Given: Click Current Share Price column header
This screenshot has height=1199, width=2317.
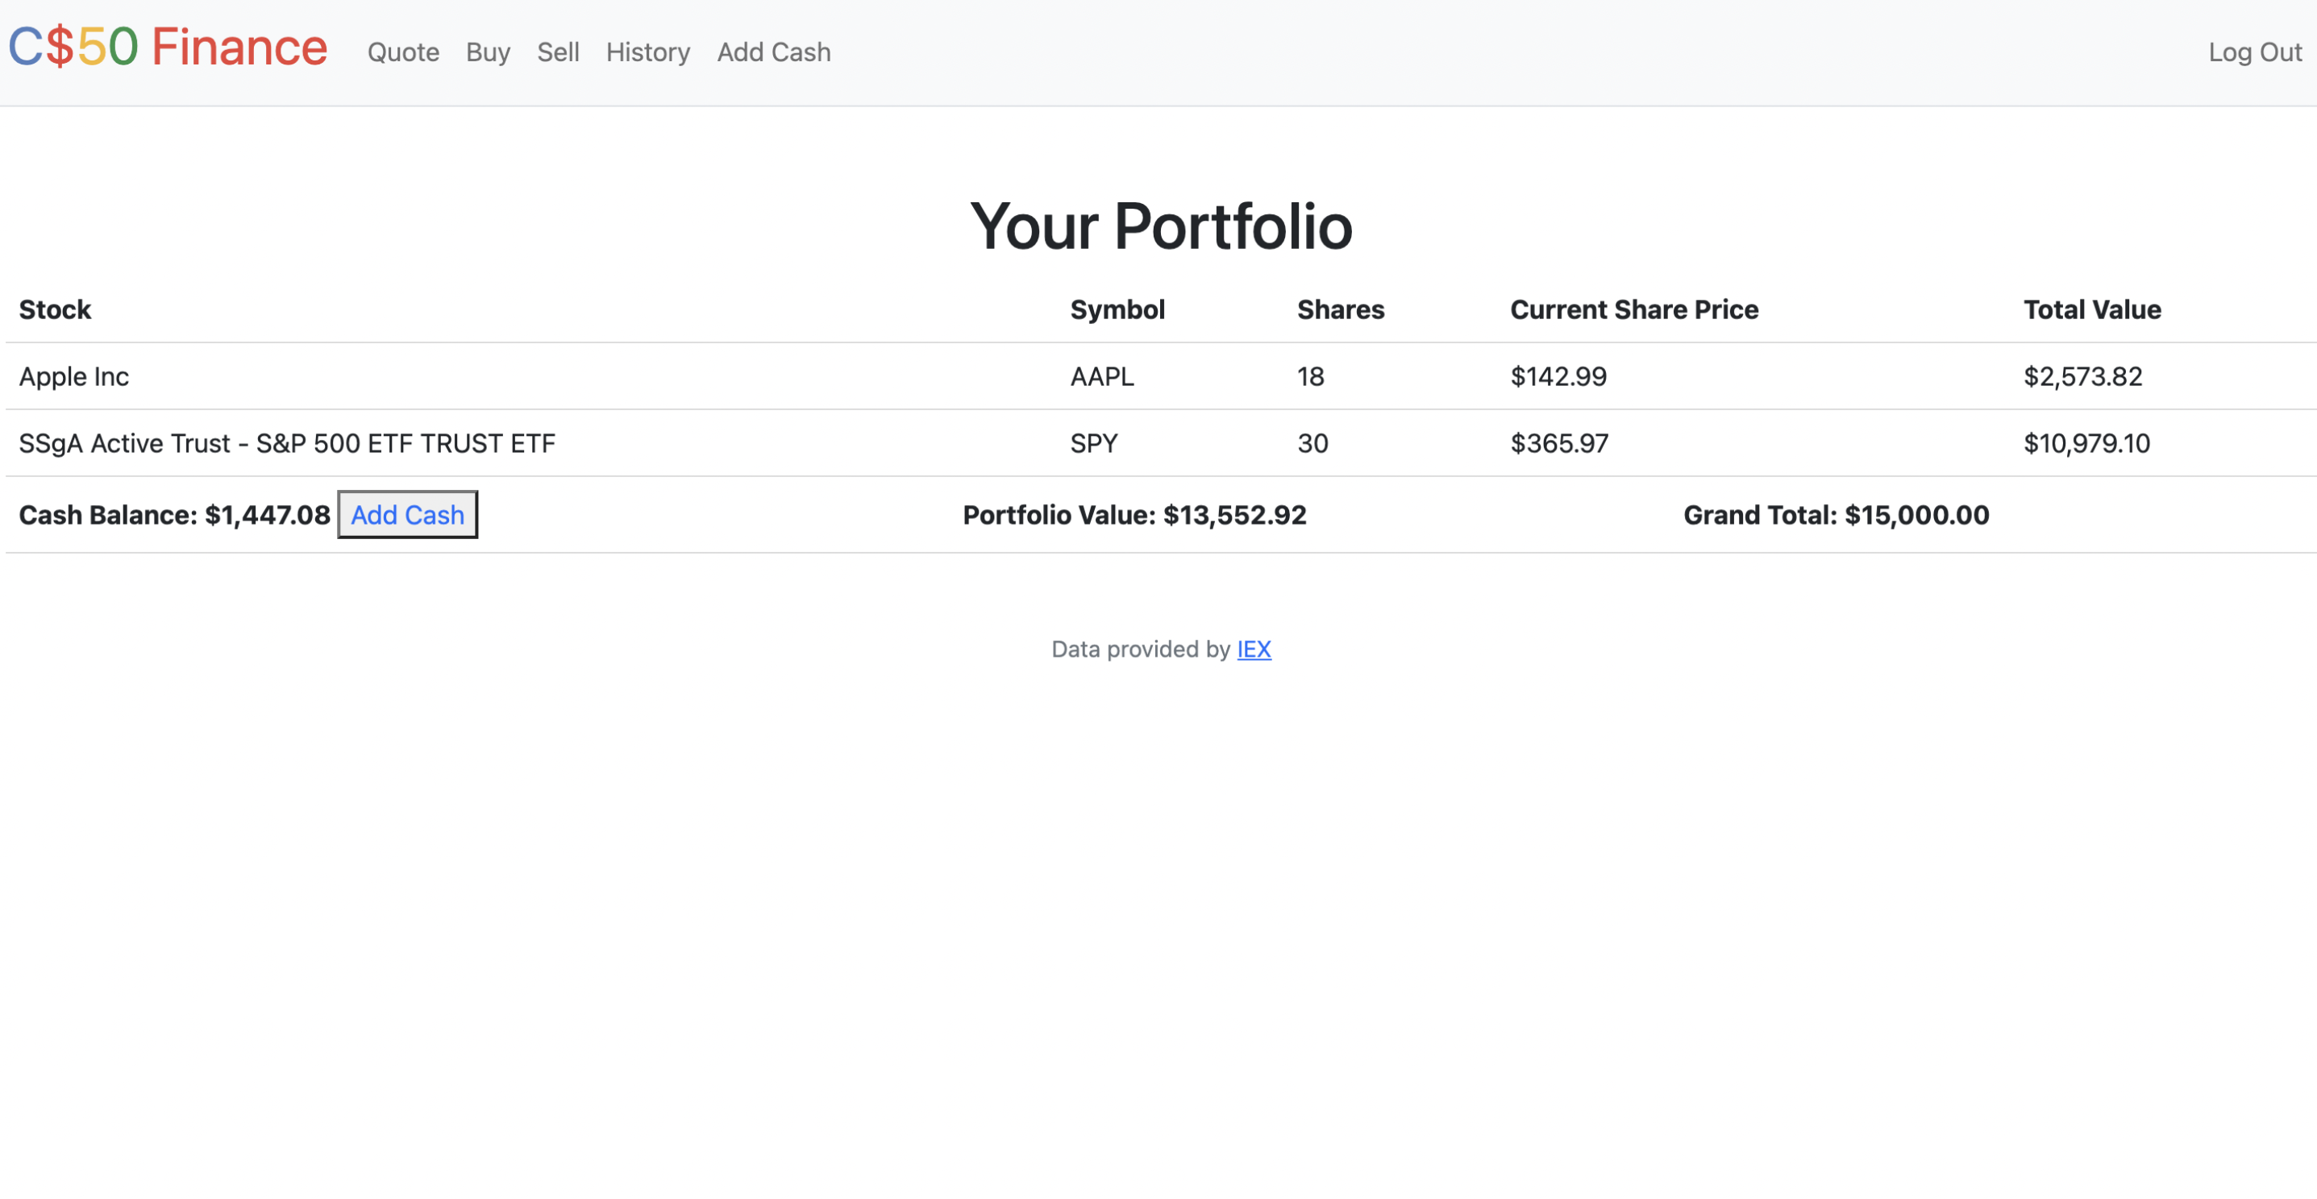Looking at the screenshot, I should (x=1633, y=309).
